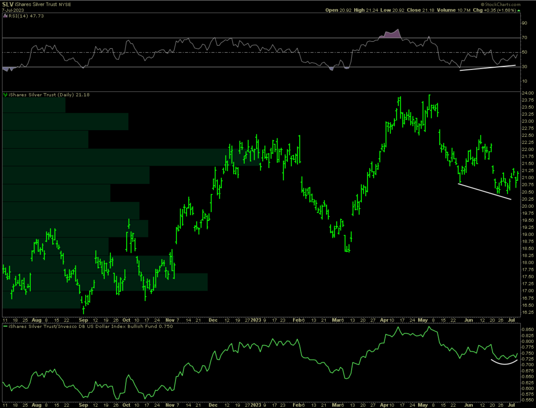Viewport: 536px width, 408px height.
Task: Click the 19.25 price axis label
Action: [528, 227]
